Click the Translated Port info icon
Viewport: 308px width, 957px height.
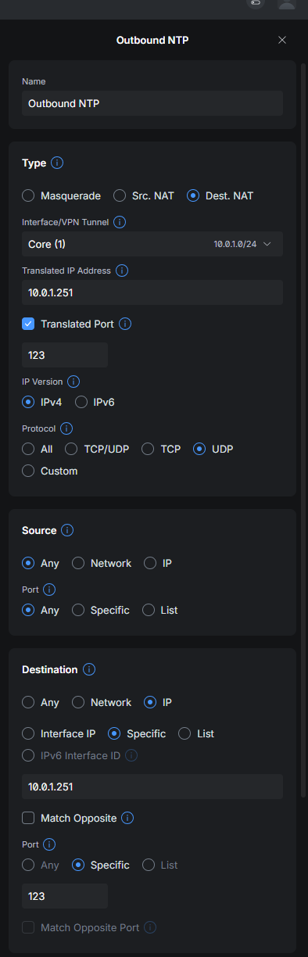point(125,324)
